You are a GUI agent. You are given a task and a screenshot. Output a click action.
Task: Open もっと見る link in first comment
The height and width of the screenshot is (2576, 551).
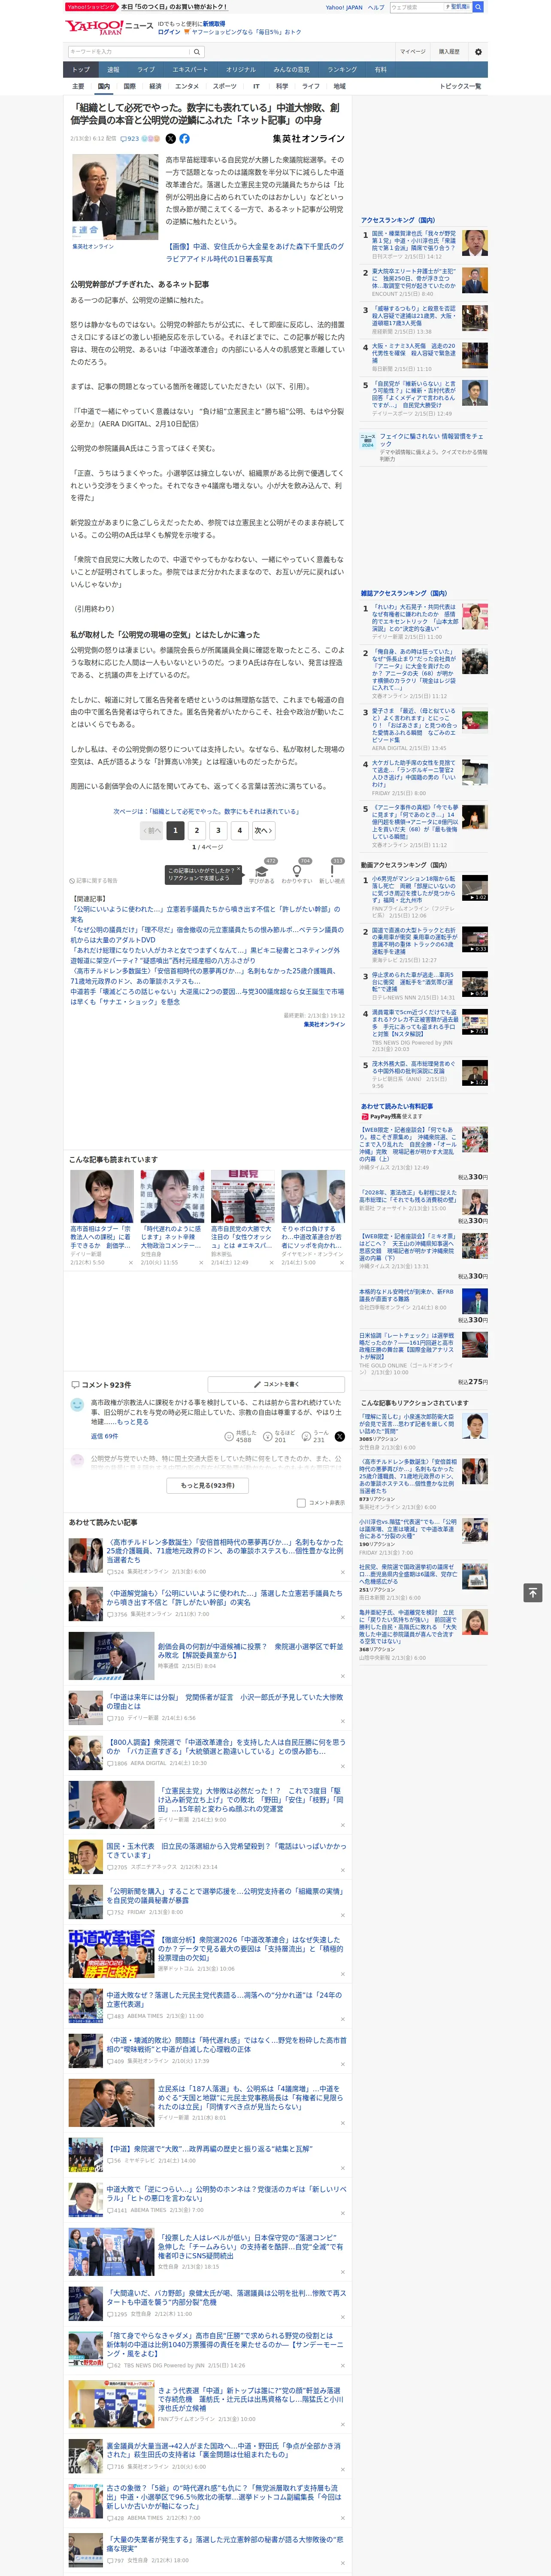pos(132,1422)
